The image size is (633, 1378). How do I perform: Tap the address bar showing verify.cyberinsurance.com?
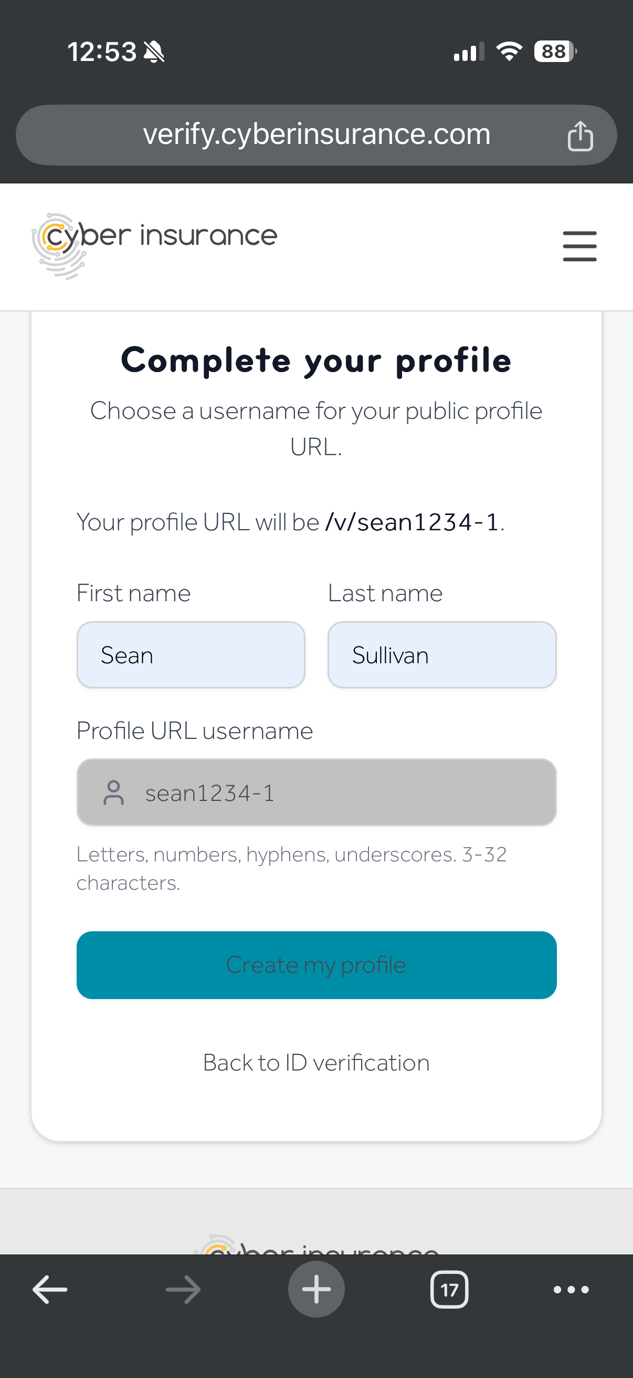pyautogui.click(x=316, y=134)
